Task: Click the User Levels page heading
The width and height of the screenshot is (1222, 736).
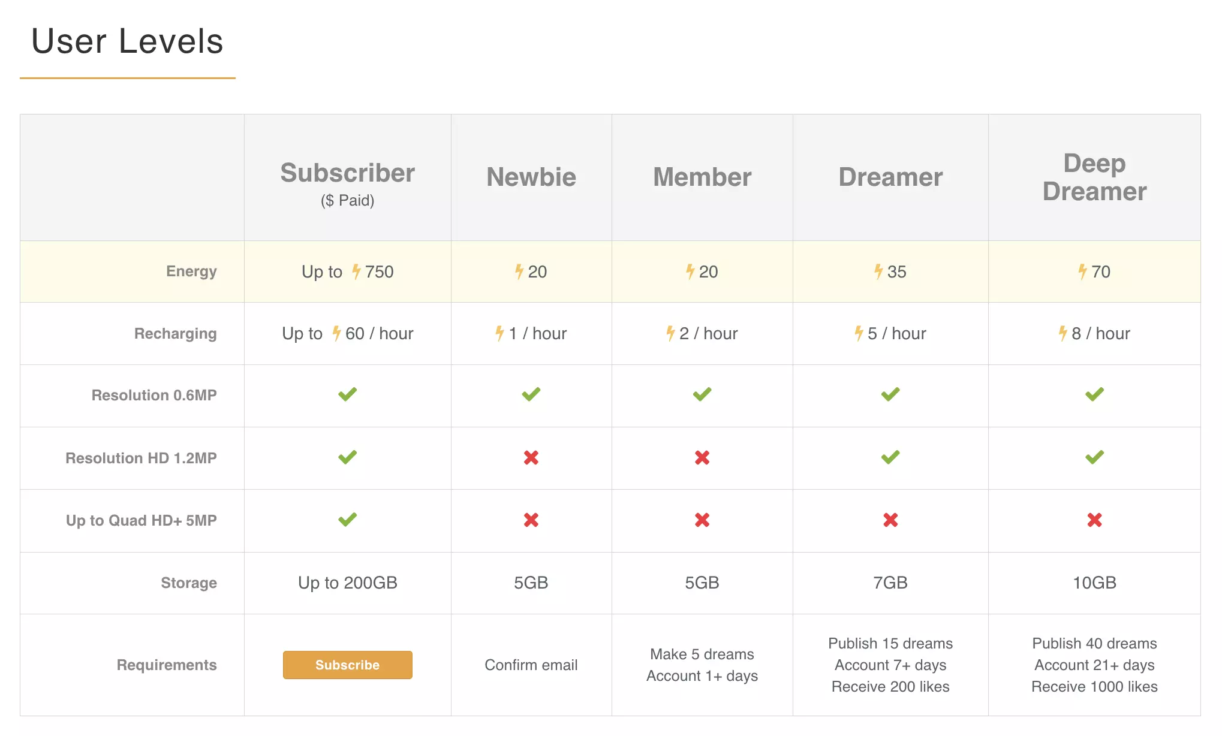Action: 127,41
